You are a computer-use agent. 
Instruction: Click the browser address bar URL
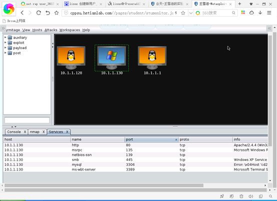(121, 13)
